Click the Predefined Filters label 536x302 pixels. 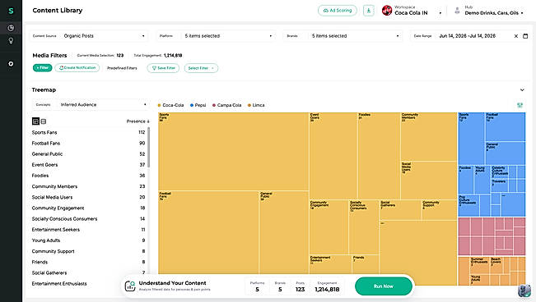coord(122,68)
